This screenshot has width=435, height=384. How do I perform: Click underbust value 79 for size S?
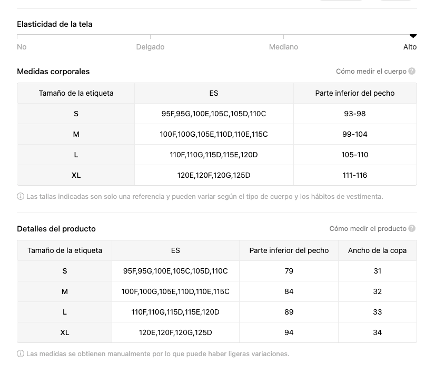(289, 271)
